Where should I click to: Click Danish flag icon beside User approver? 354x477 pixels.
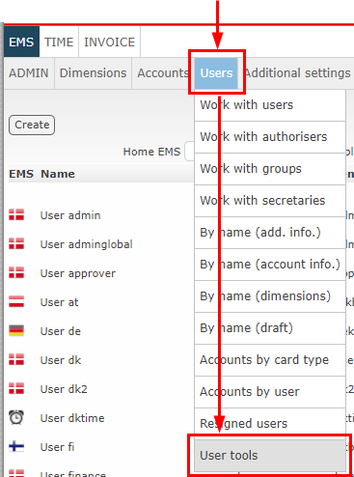[16, 272]
